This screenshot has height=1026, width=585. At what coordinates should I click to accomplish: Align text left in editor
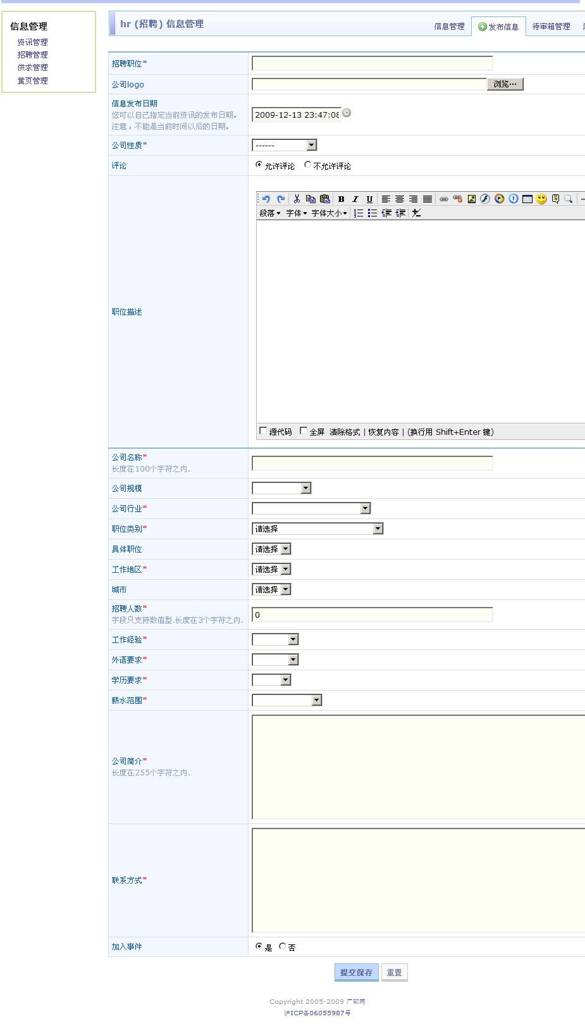[386, 199]
